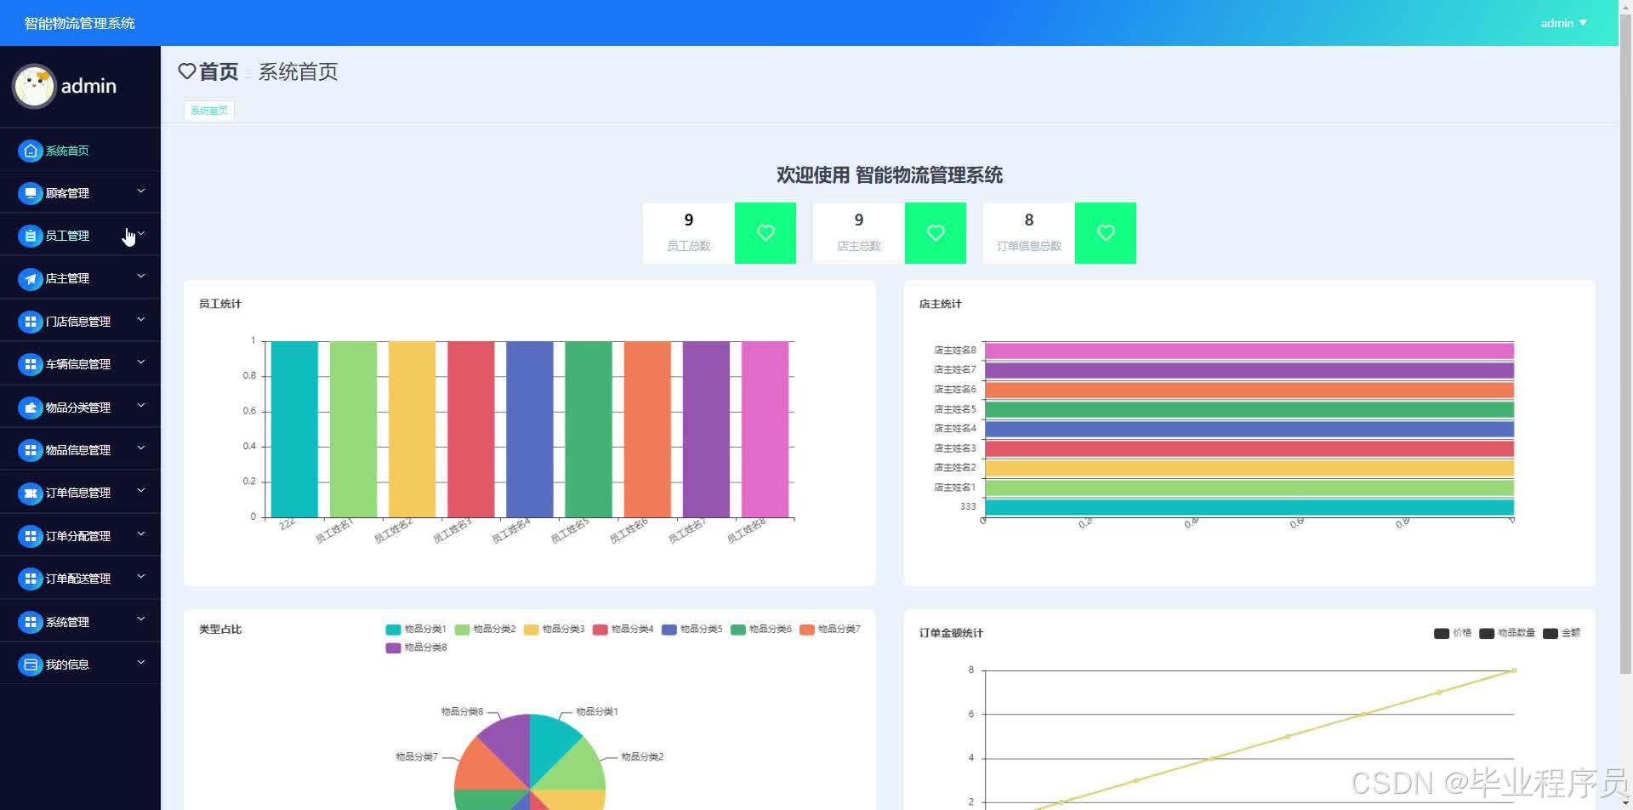Toggle 物品分类5 legend entry

[x=691, y=630]
